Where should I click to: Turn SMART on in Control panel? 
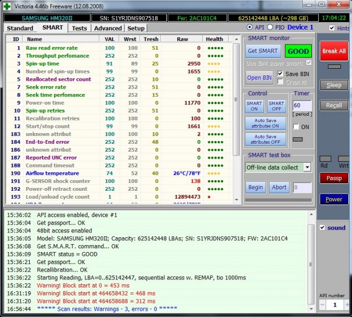point(254,106)
